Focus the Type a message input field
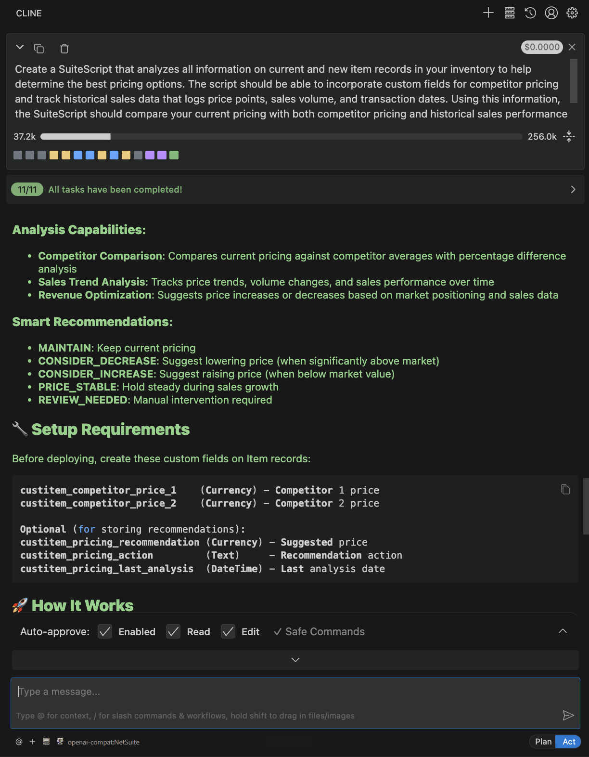The height and width of the screenshot is (757, 589). (x=289, y=692)
